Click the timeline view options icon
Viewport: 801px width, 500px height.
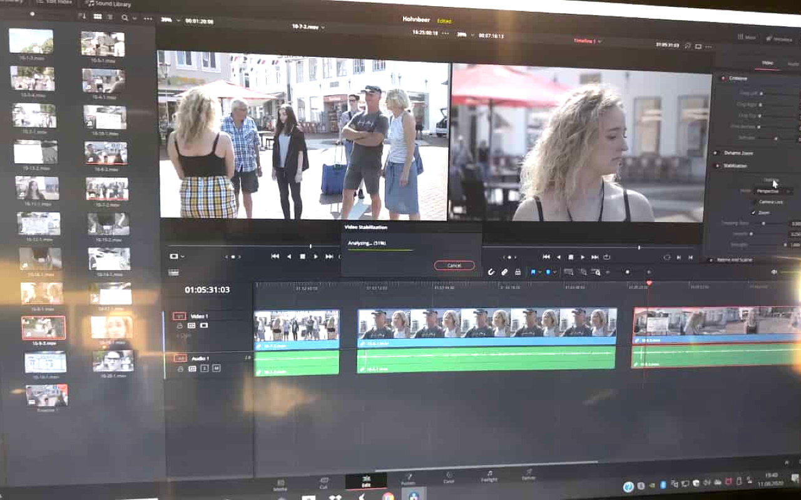click(173, 272)
